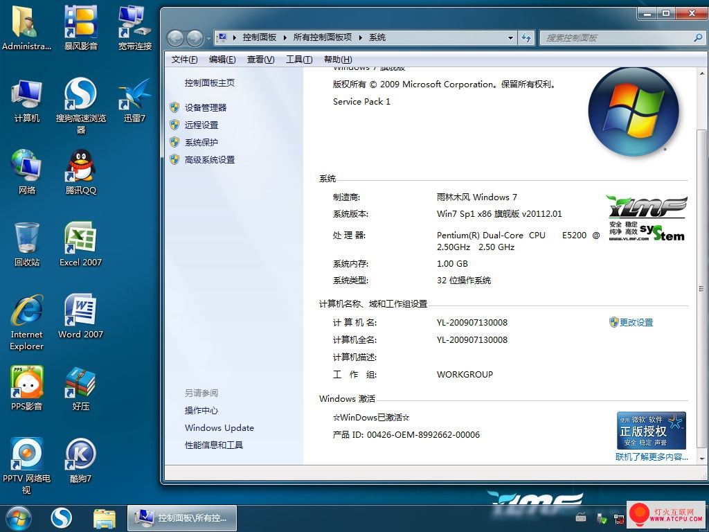The height and width of the screenshot is (532, 709).
Task: Open the Excel 2007 desktop shortcut
Action: pos(80,245)
